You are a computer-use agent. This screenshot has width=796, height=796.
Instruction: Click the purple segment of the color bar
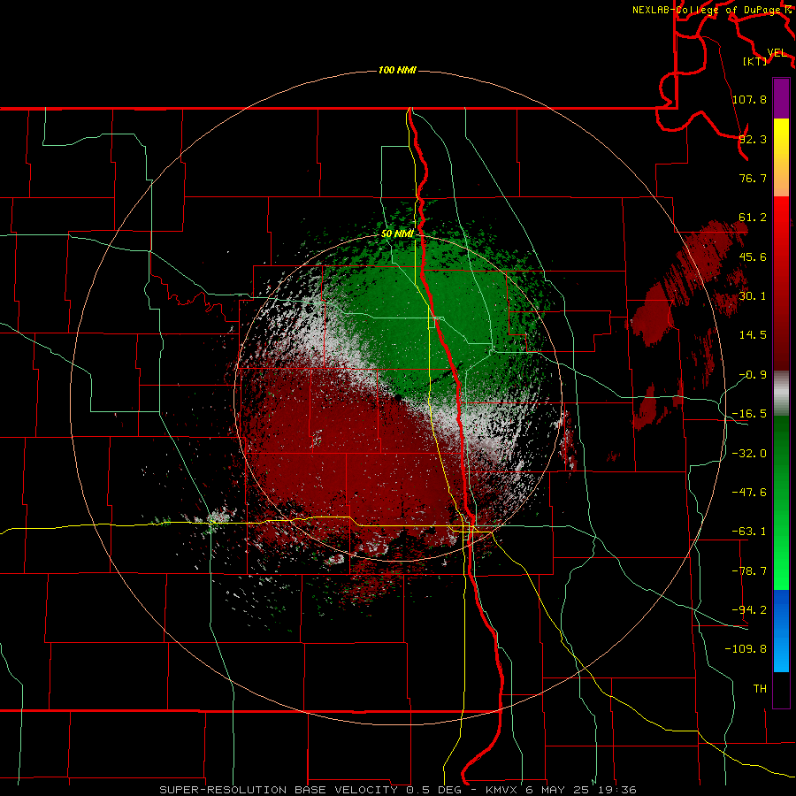coord(781,98)
